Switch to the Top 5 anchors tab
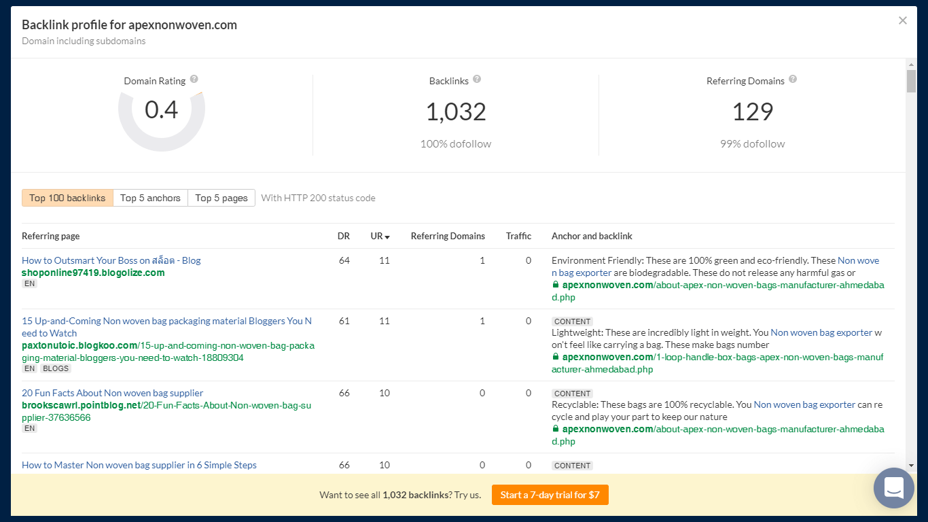This screenshot has width=928, height=522. (x=150, y=198)
